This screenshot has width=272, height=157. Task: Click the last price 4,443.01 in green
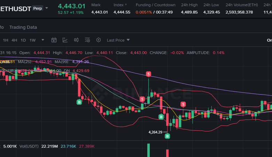[72, 6]
